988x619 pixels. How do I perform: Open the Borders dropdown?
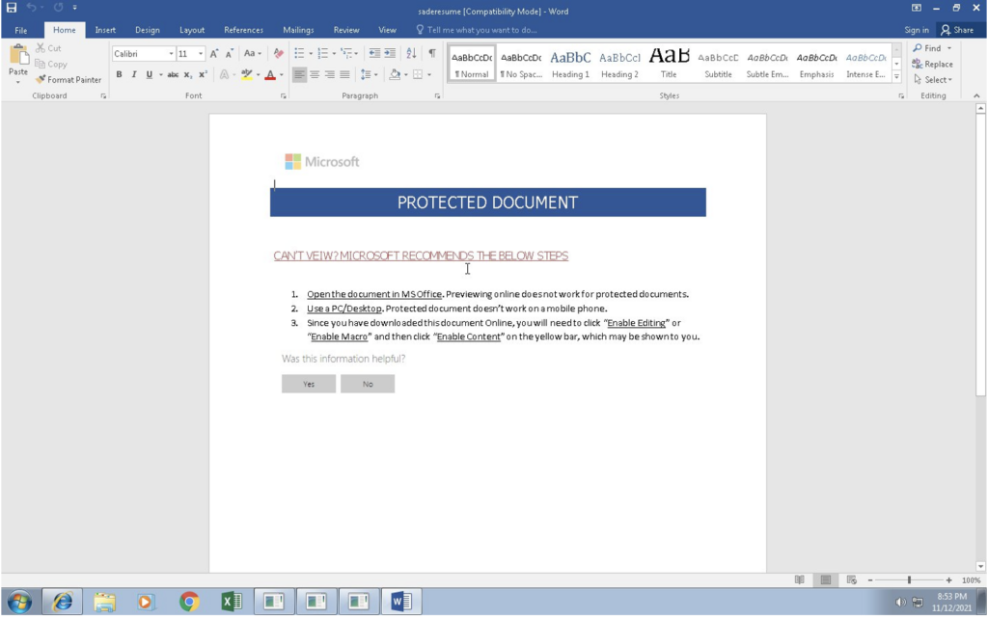[x=429, y=75]
